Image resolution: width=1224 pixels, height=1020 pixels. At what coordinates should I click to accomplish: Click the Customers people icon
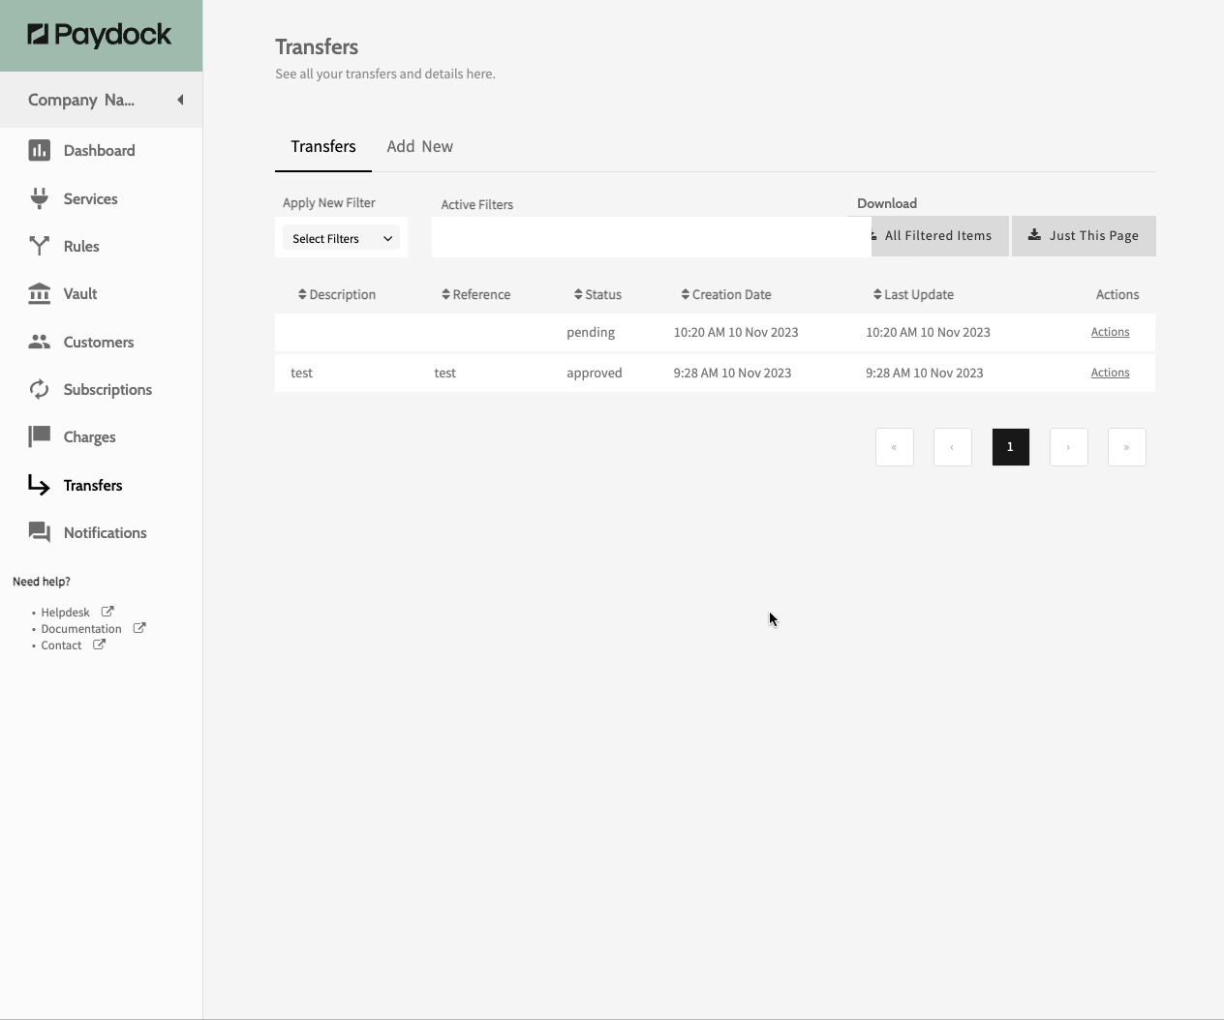pos(39,342)
